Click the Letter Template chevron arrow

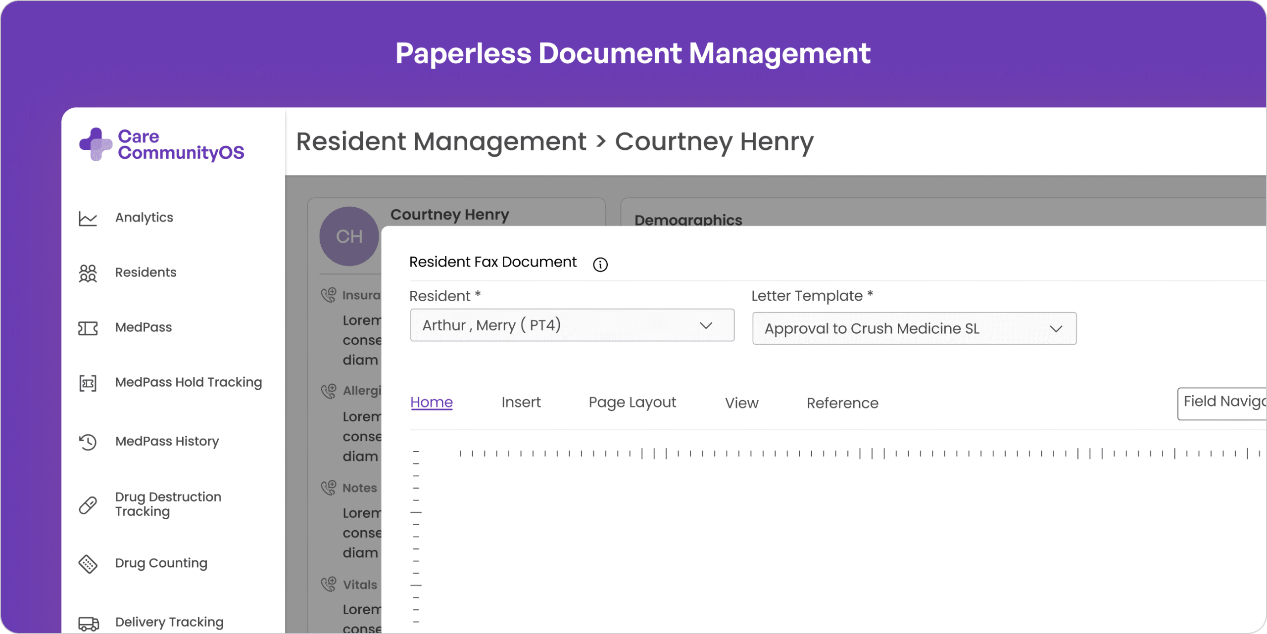[x=1056, y=329]
